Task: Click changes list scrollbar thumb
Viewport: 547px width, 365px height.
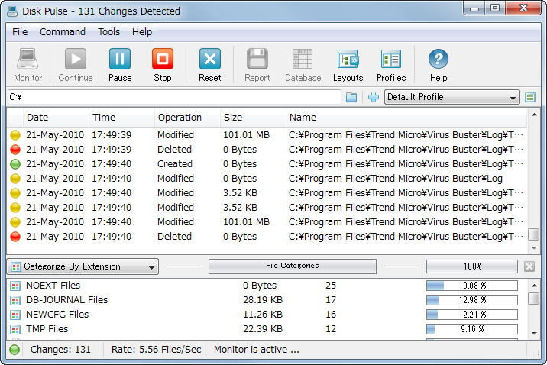Action: coord(534,234)
